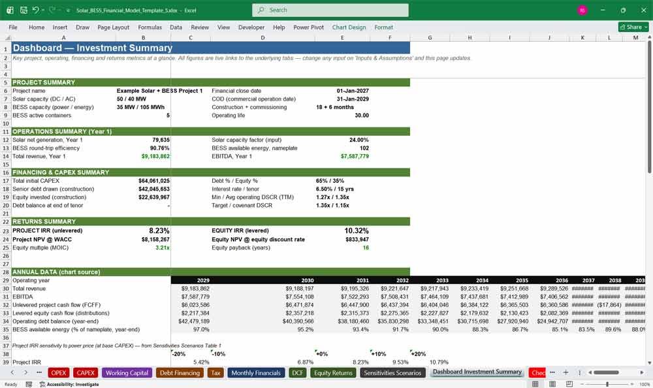Image resolution: width=653 pixels, height=388 pixels.
Task: Click the hidden-sheets ellipsis left of OPEX
Action: click(39, 372)
